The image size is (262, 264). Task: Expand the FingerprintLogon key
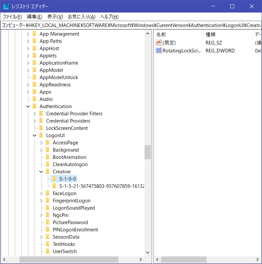click(x=41, y=201)
